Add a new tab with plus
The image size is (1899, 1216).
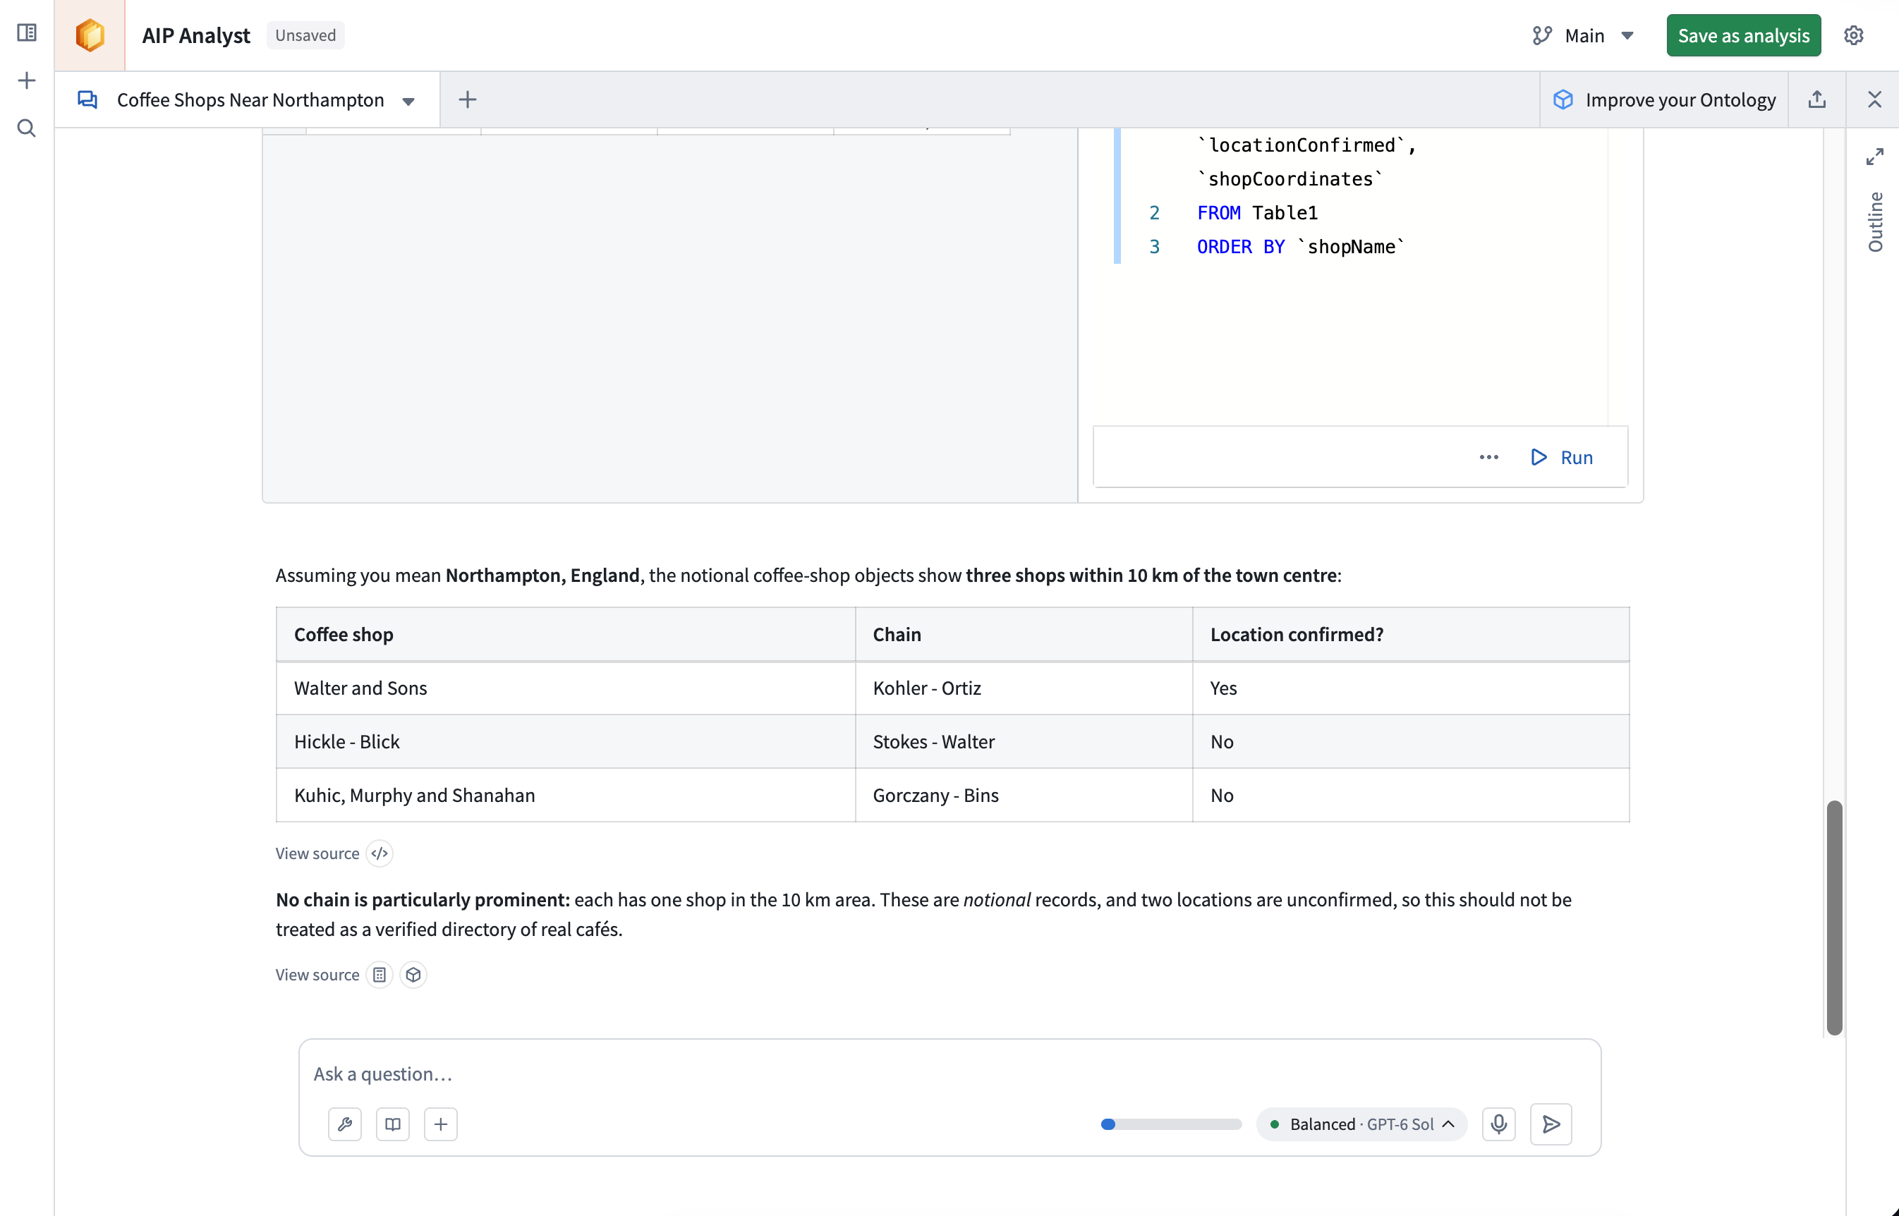coord(468,99)
